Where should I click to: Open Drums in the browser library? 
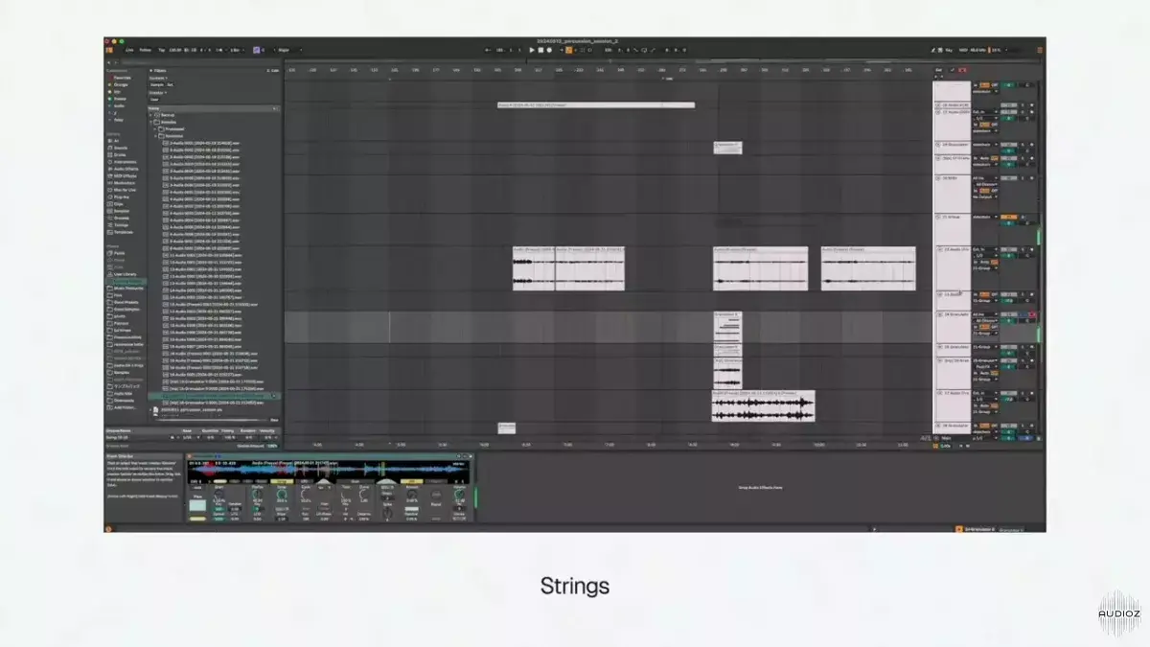pyautogui.click(x=119, y=154)
